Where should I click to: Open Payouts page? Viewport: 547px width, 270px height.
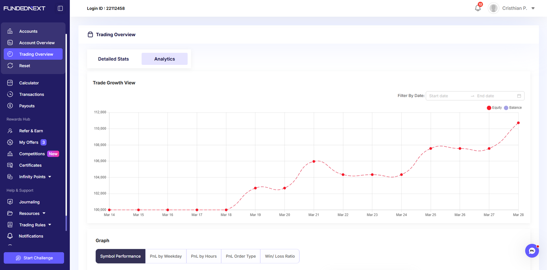click(x=27, y=106)
